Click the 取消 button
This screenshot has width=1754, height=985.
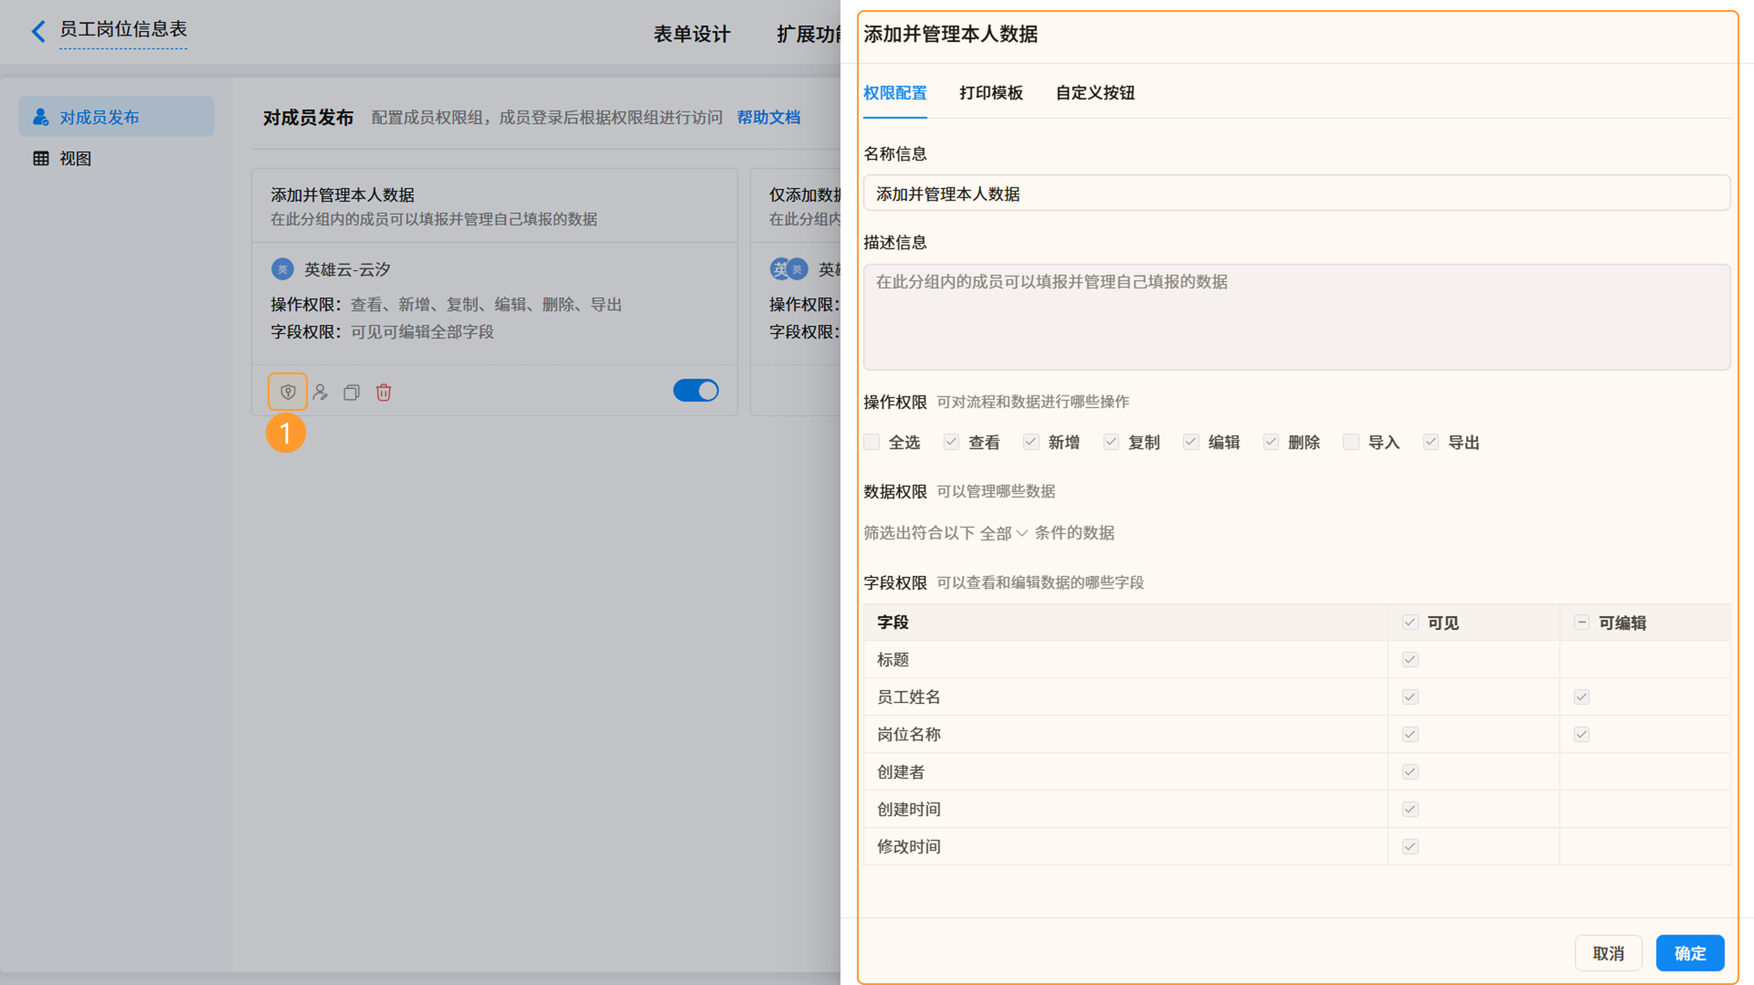(x=1608, y=953)
